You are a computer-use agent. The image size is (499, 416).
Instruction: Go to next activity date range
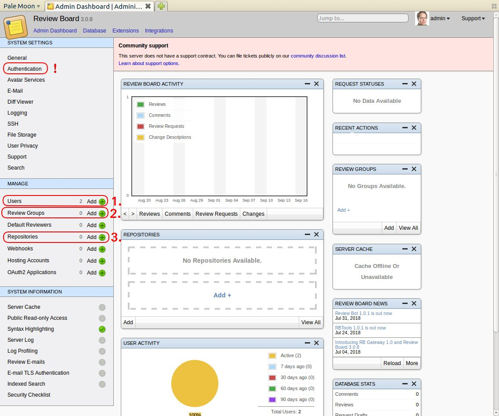pyautogui.click(x=133, y=214)
